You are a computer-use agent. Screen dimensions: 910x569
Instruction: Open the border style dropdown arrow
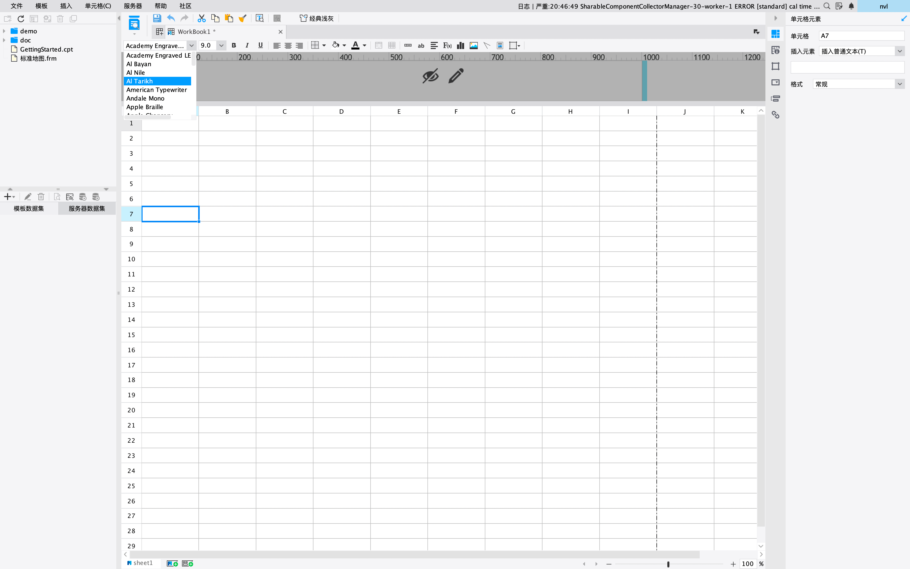coord(324,45)
